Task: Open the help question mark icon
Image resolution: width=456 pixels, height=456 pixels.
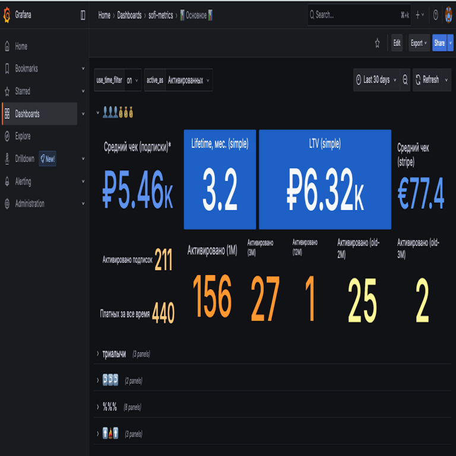Action: click(435, 15)
